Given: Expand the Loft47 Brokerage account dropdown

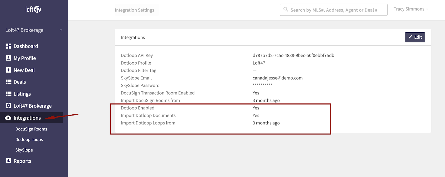Looking at the screenshot, I should click(x=34, y=30).
